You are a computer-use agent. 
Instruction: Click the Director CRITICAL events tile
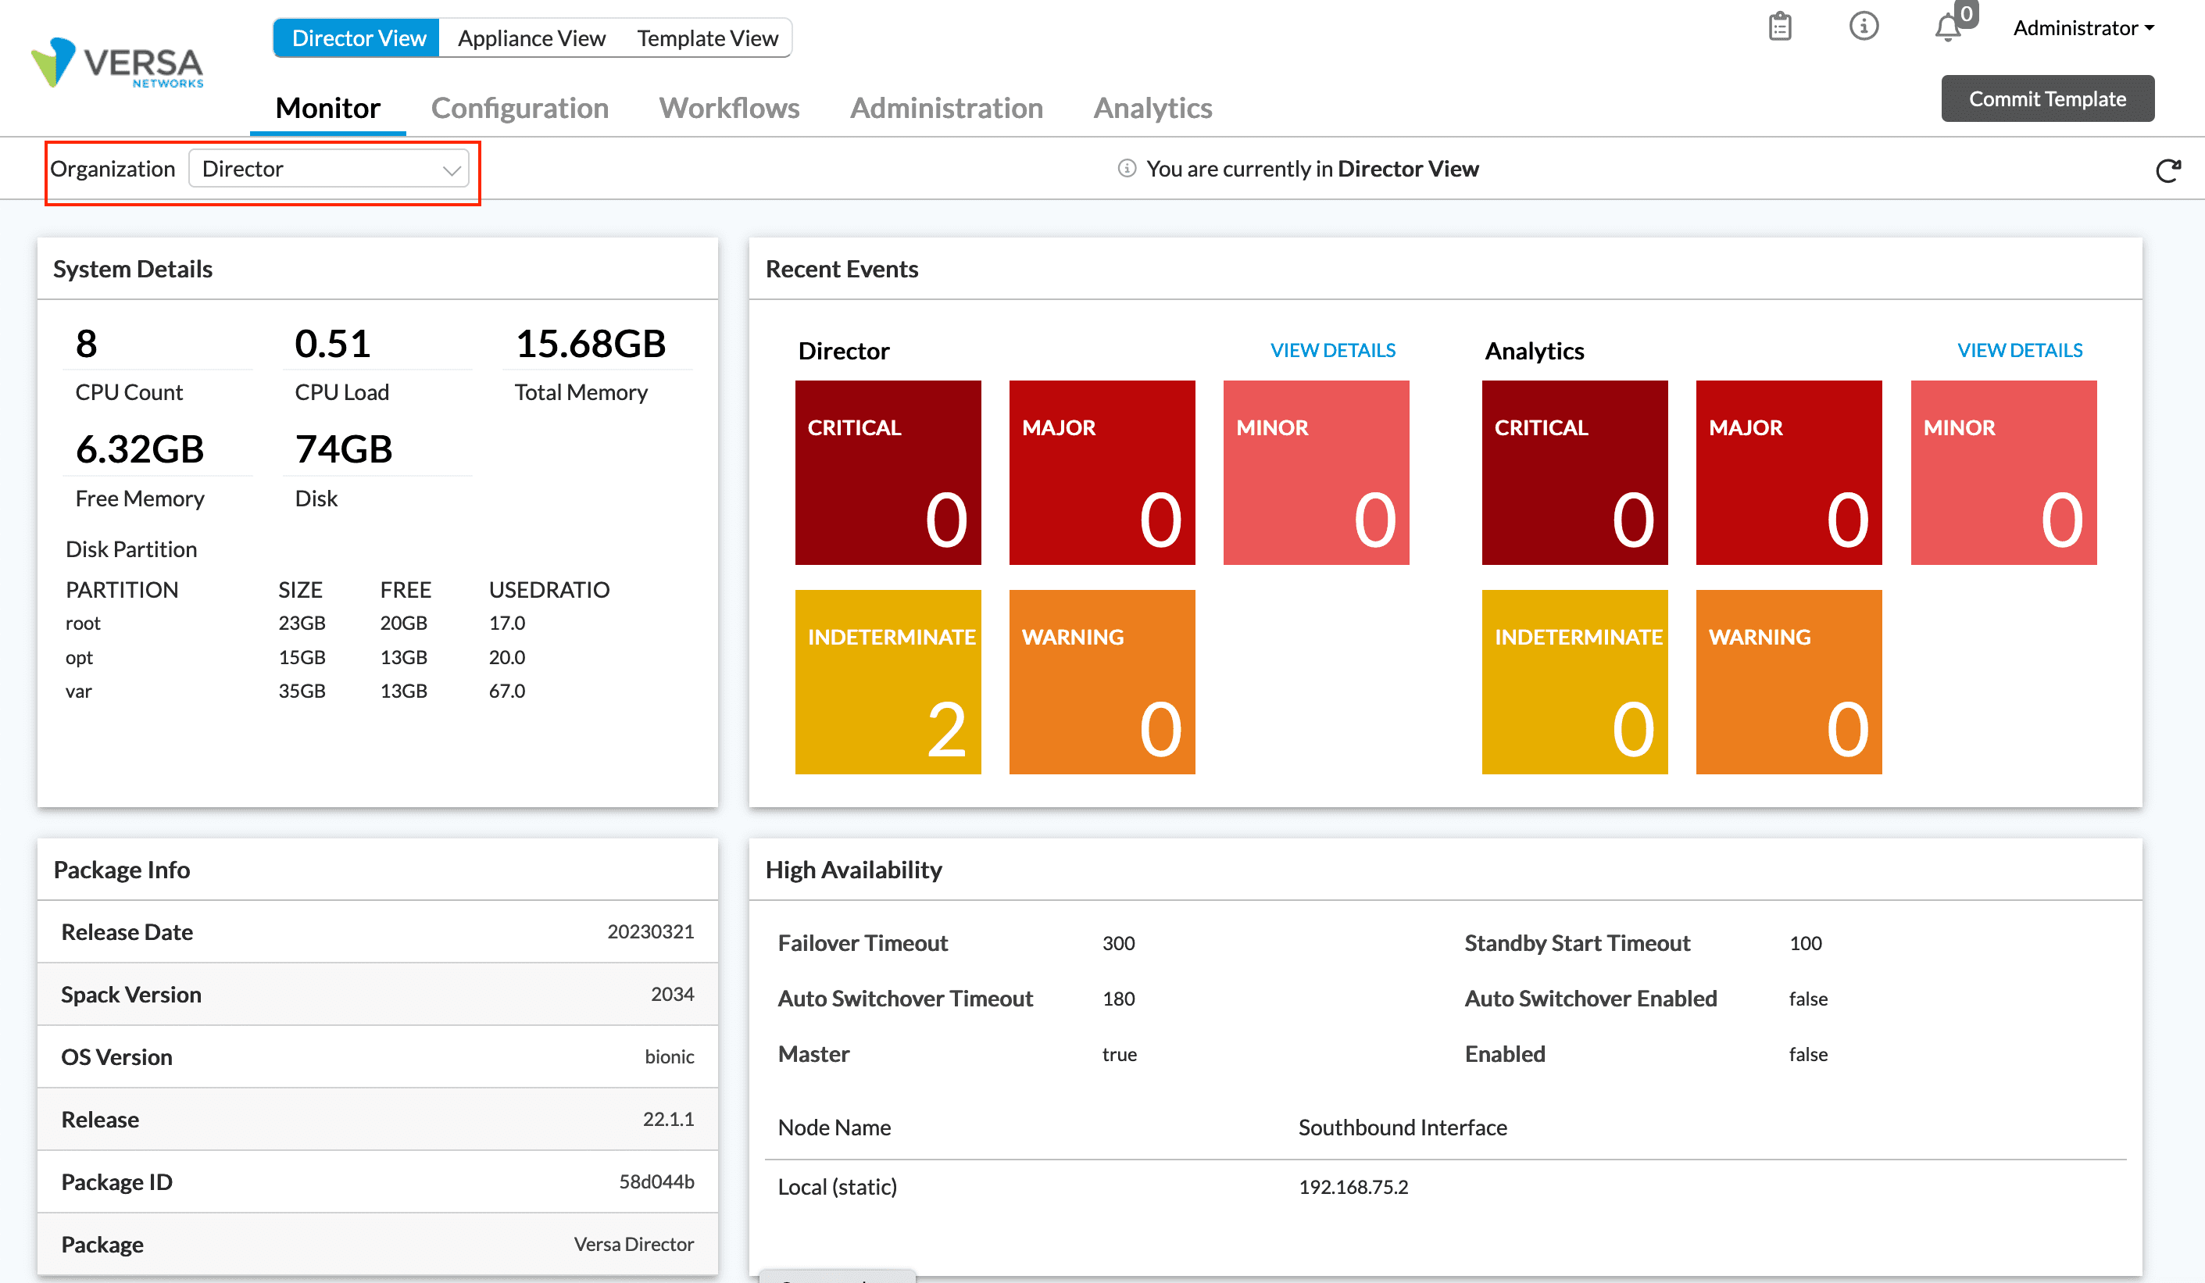(x=888, y=473)
